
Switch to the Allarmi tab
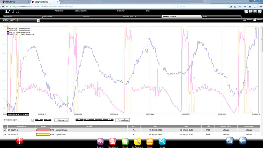coord(102,17)
